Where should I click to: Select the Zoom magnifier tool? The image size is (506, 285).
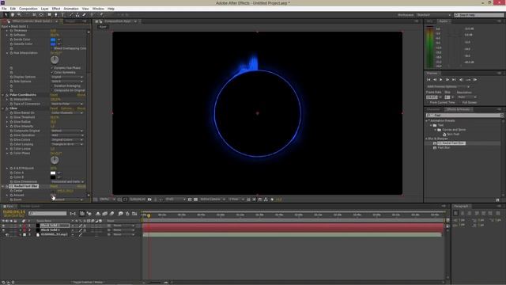(x=19, y=15)
